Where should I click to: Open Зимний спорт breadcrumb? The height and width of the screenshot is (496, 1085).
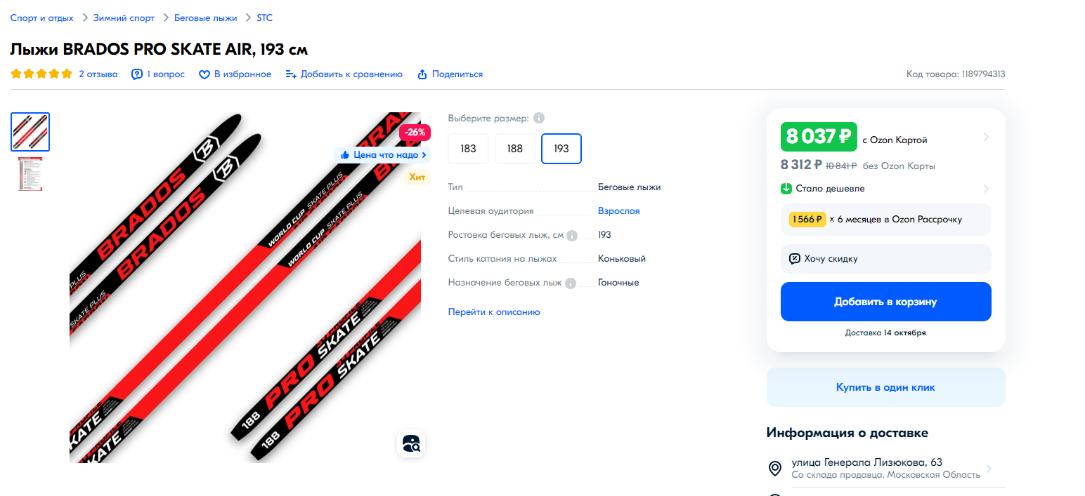(x=124, y=18)
